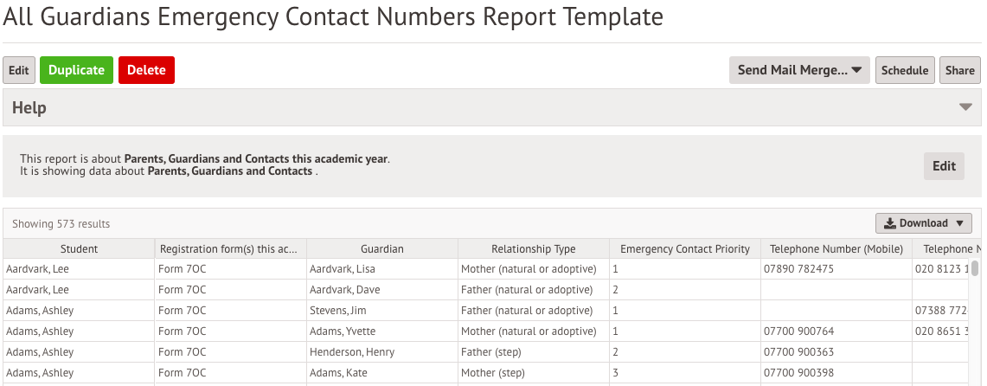Click the Registration form(s) column header
This screenshot has height=386, width=987.
pyautogui.click(x=230, y=248)
